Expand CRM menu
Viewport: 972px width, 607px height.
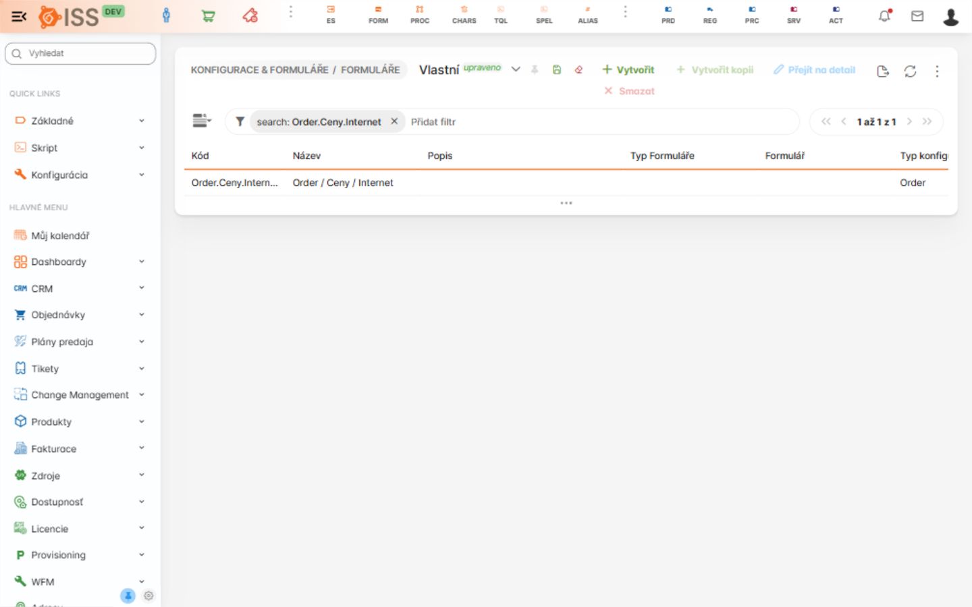(x=80, y=289)
